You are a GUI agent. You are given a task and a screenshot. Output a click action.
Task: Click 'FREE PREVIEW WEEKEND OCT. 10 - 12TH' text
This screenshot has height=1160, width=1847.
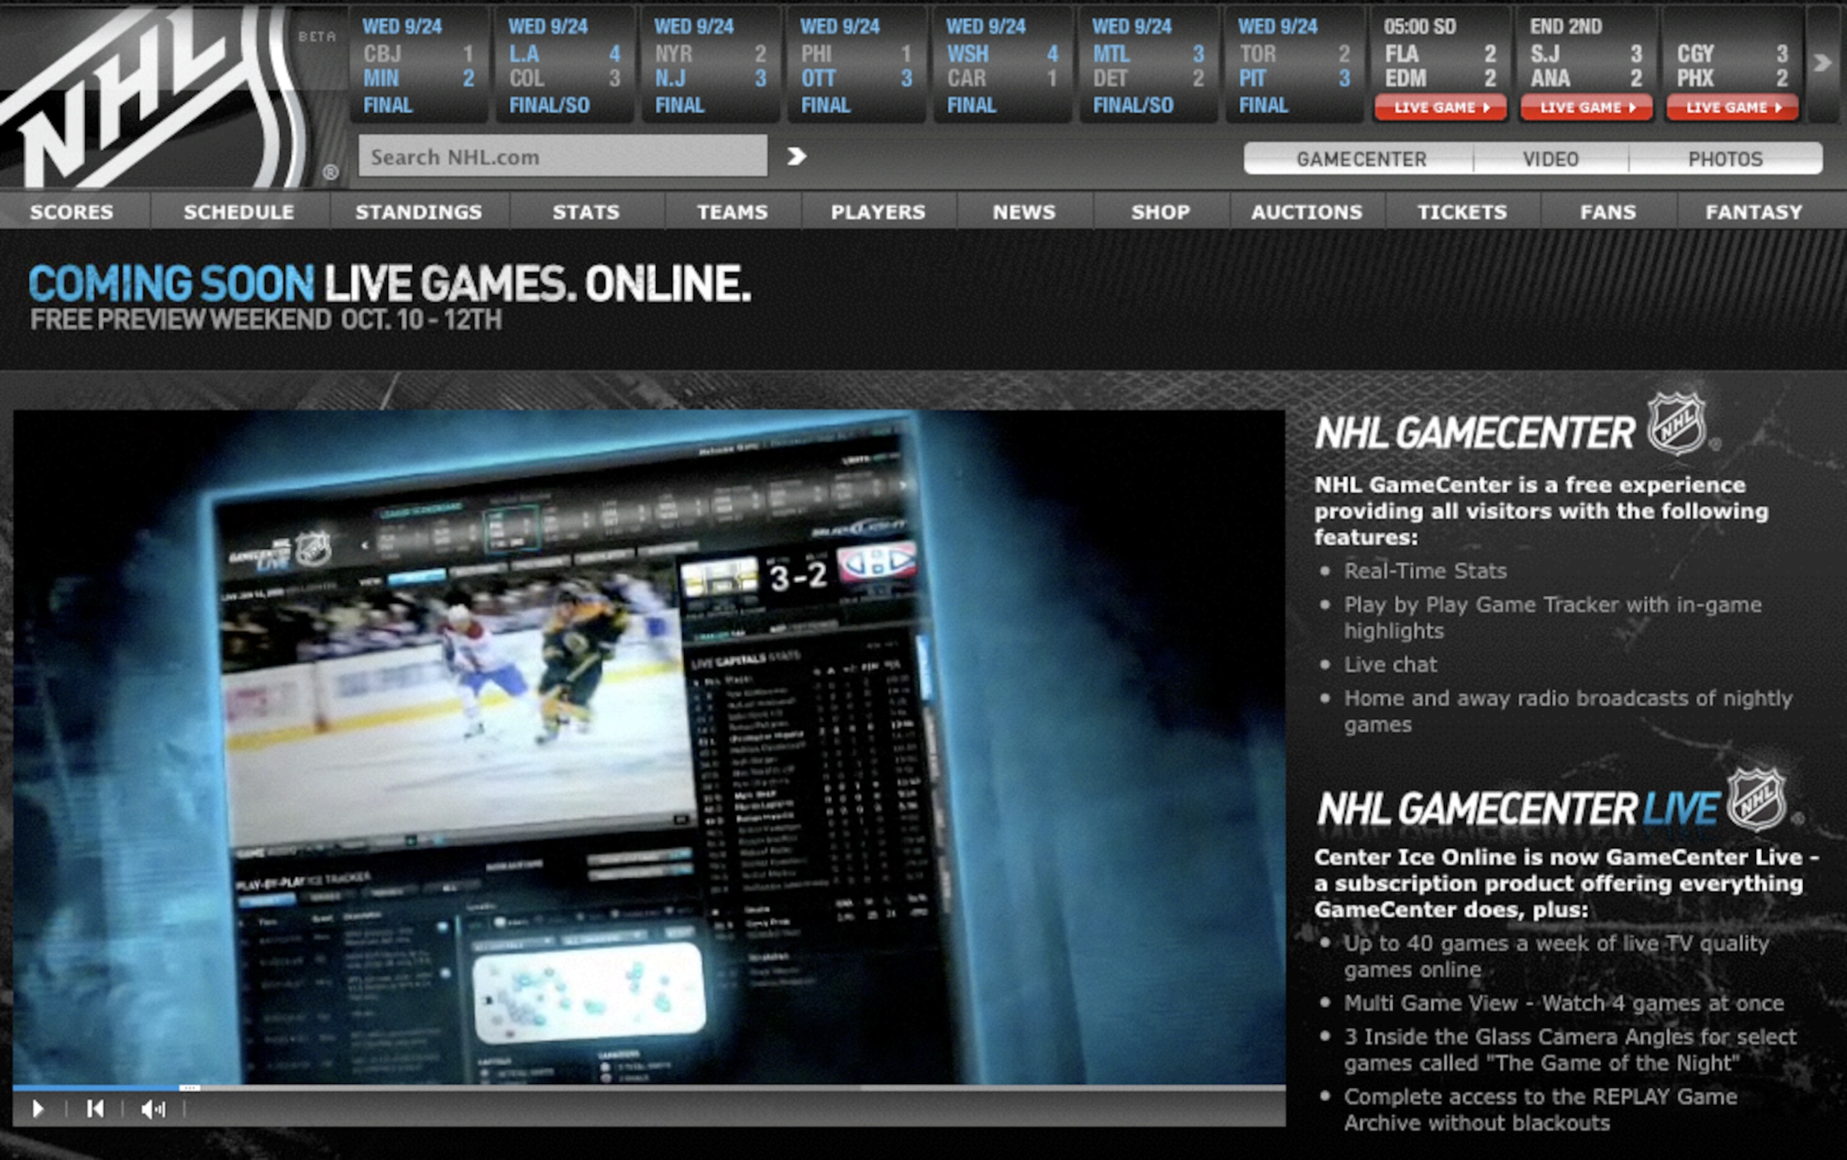click(x=266, y=320)
